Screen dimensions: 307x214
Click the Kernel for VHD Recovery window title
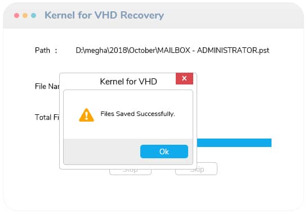click(104, 15)
